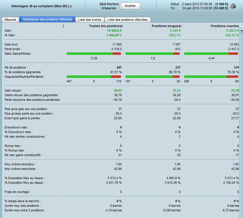Image resolution: width=243 pixels, height=218 pixels.
Task: Click the Allemagne 30 au comptant instrument name
Action: [41, 6]
